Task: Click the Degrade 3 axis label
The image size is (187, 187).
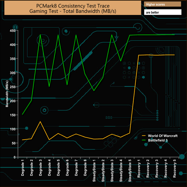Action: tap(40, 168)
